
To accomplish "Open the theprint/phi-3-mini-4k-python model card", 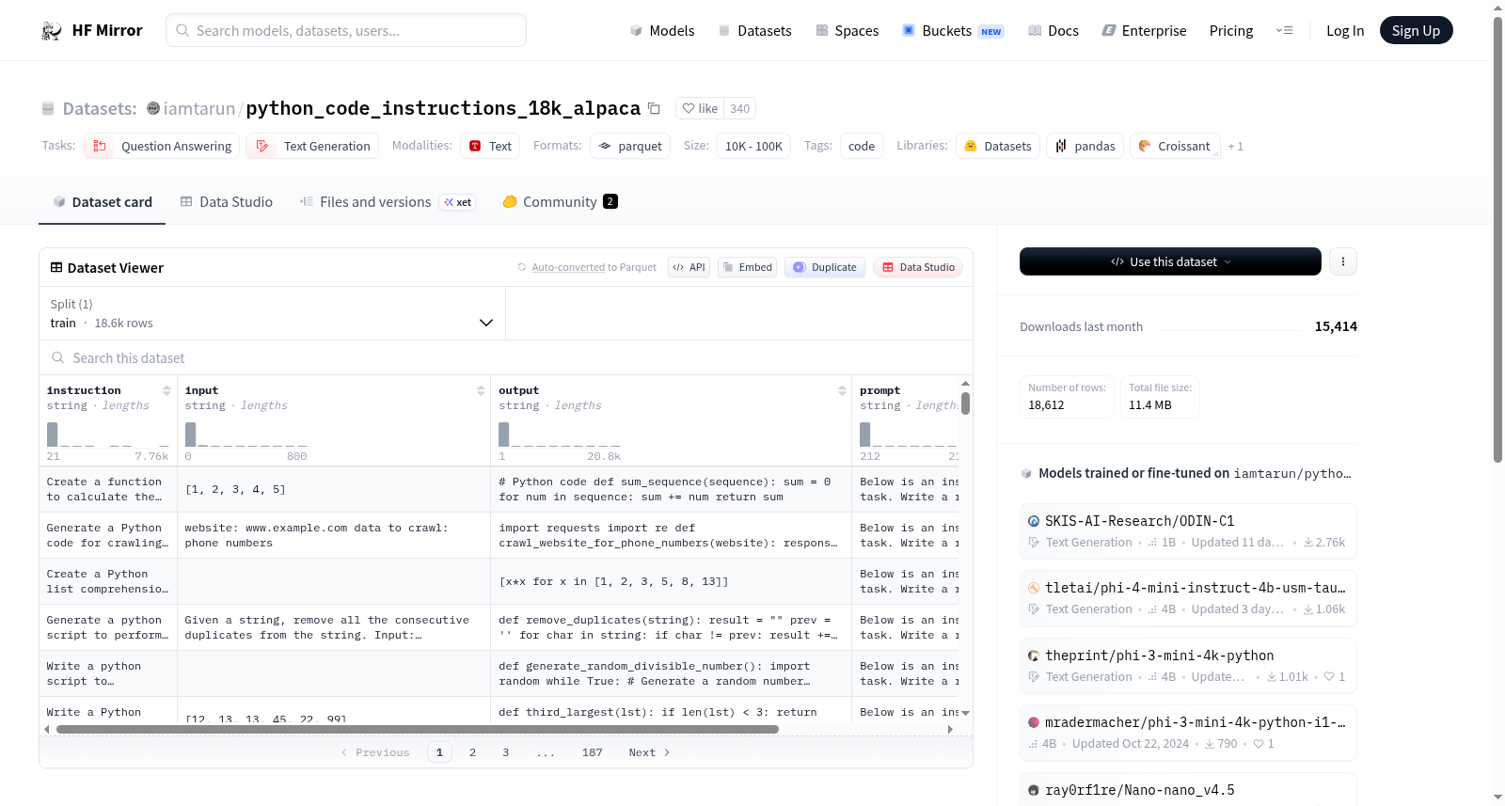I will [1188, 666].
